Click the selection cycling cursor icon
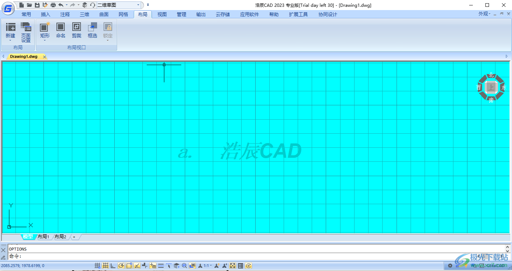Viewport: 512px width, 271px height. (169, 266)
